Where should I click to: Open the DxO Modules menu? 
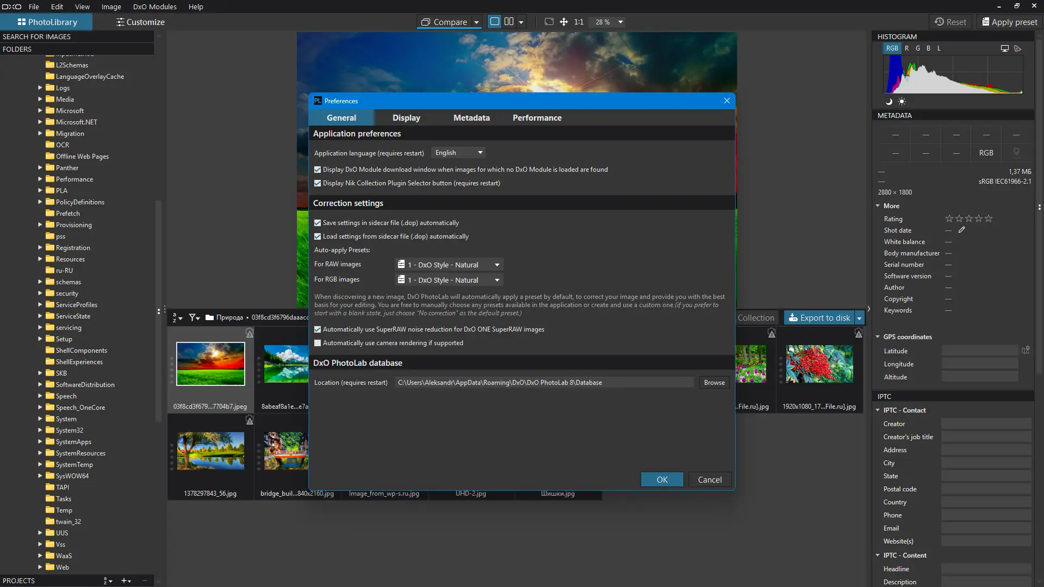tap(154, 7)
